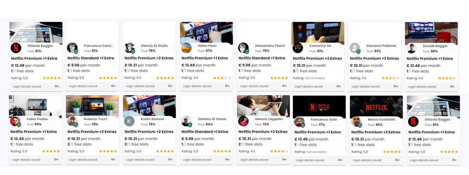The width and height of the screenshot is (469, 175).
Task: Click the key icon on Marco Scattolini's card
Action: (x=397, y=160)
